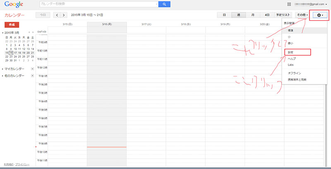This screenshot has width=331, height=169.
Task: Open the gear settings menu
Action: [x=320, y=15]
